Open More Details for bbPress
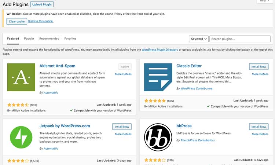This screenshot has height=165, width=275. (x=260, y=134)
